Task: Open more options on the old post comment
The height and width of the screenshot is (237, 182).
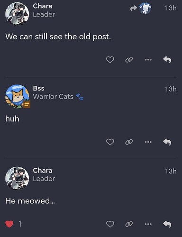Action: point(148,60)
